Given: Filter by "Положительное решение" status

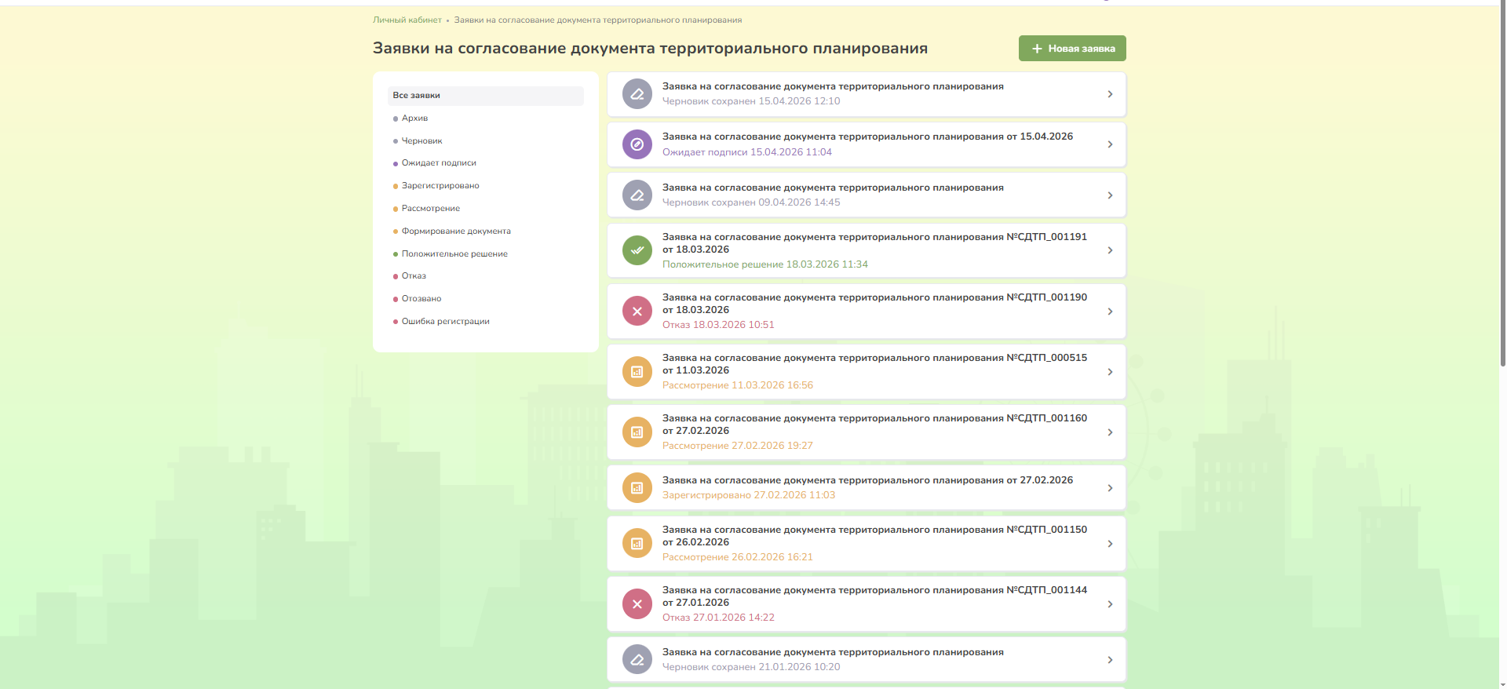Looking at the screenshot, I should [x=454, y=254].
